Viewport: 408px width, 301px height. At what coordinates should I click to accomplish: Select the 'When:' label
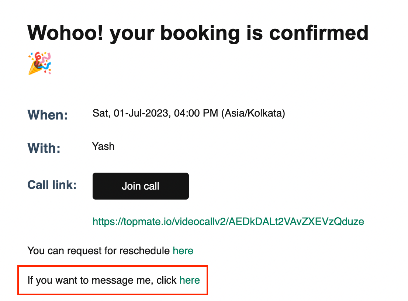click(48, 115)
